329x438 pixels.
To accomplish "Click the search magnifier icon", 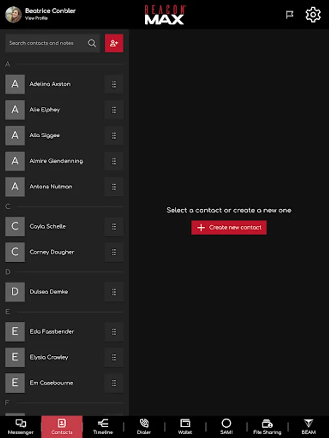I will (92, 43).
